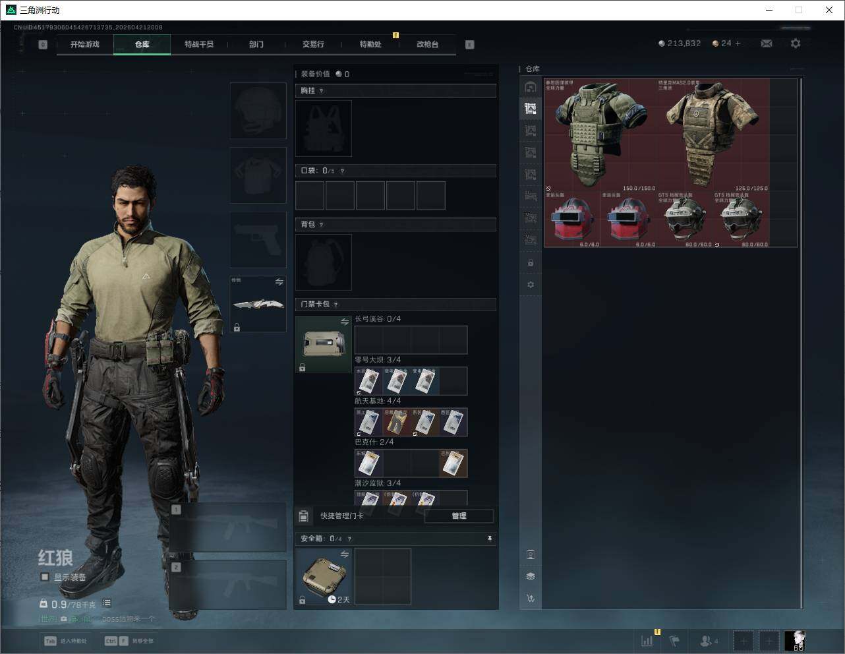Select the empty chest rig slot under 胸挂
This screenshot has width=845, height=654.
point(324,129)
